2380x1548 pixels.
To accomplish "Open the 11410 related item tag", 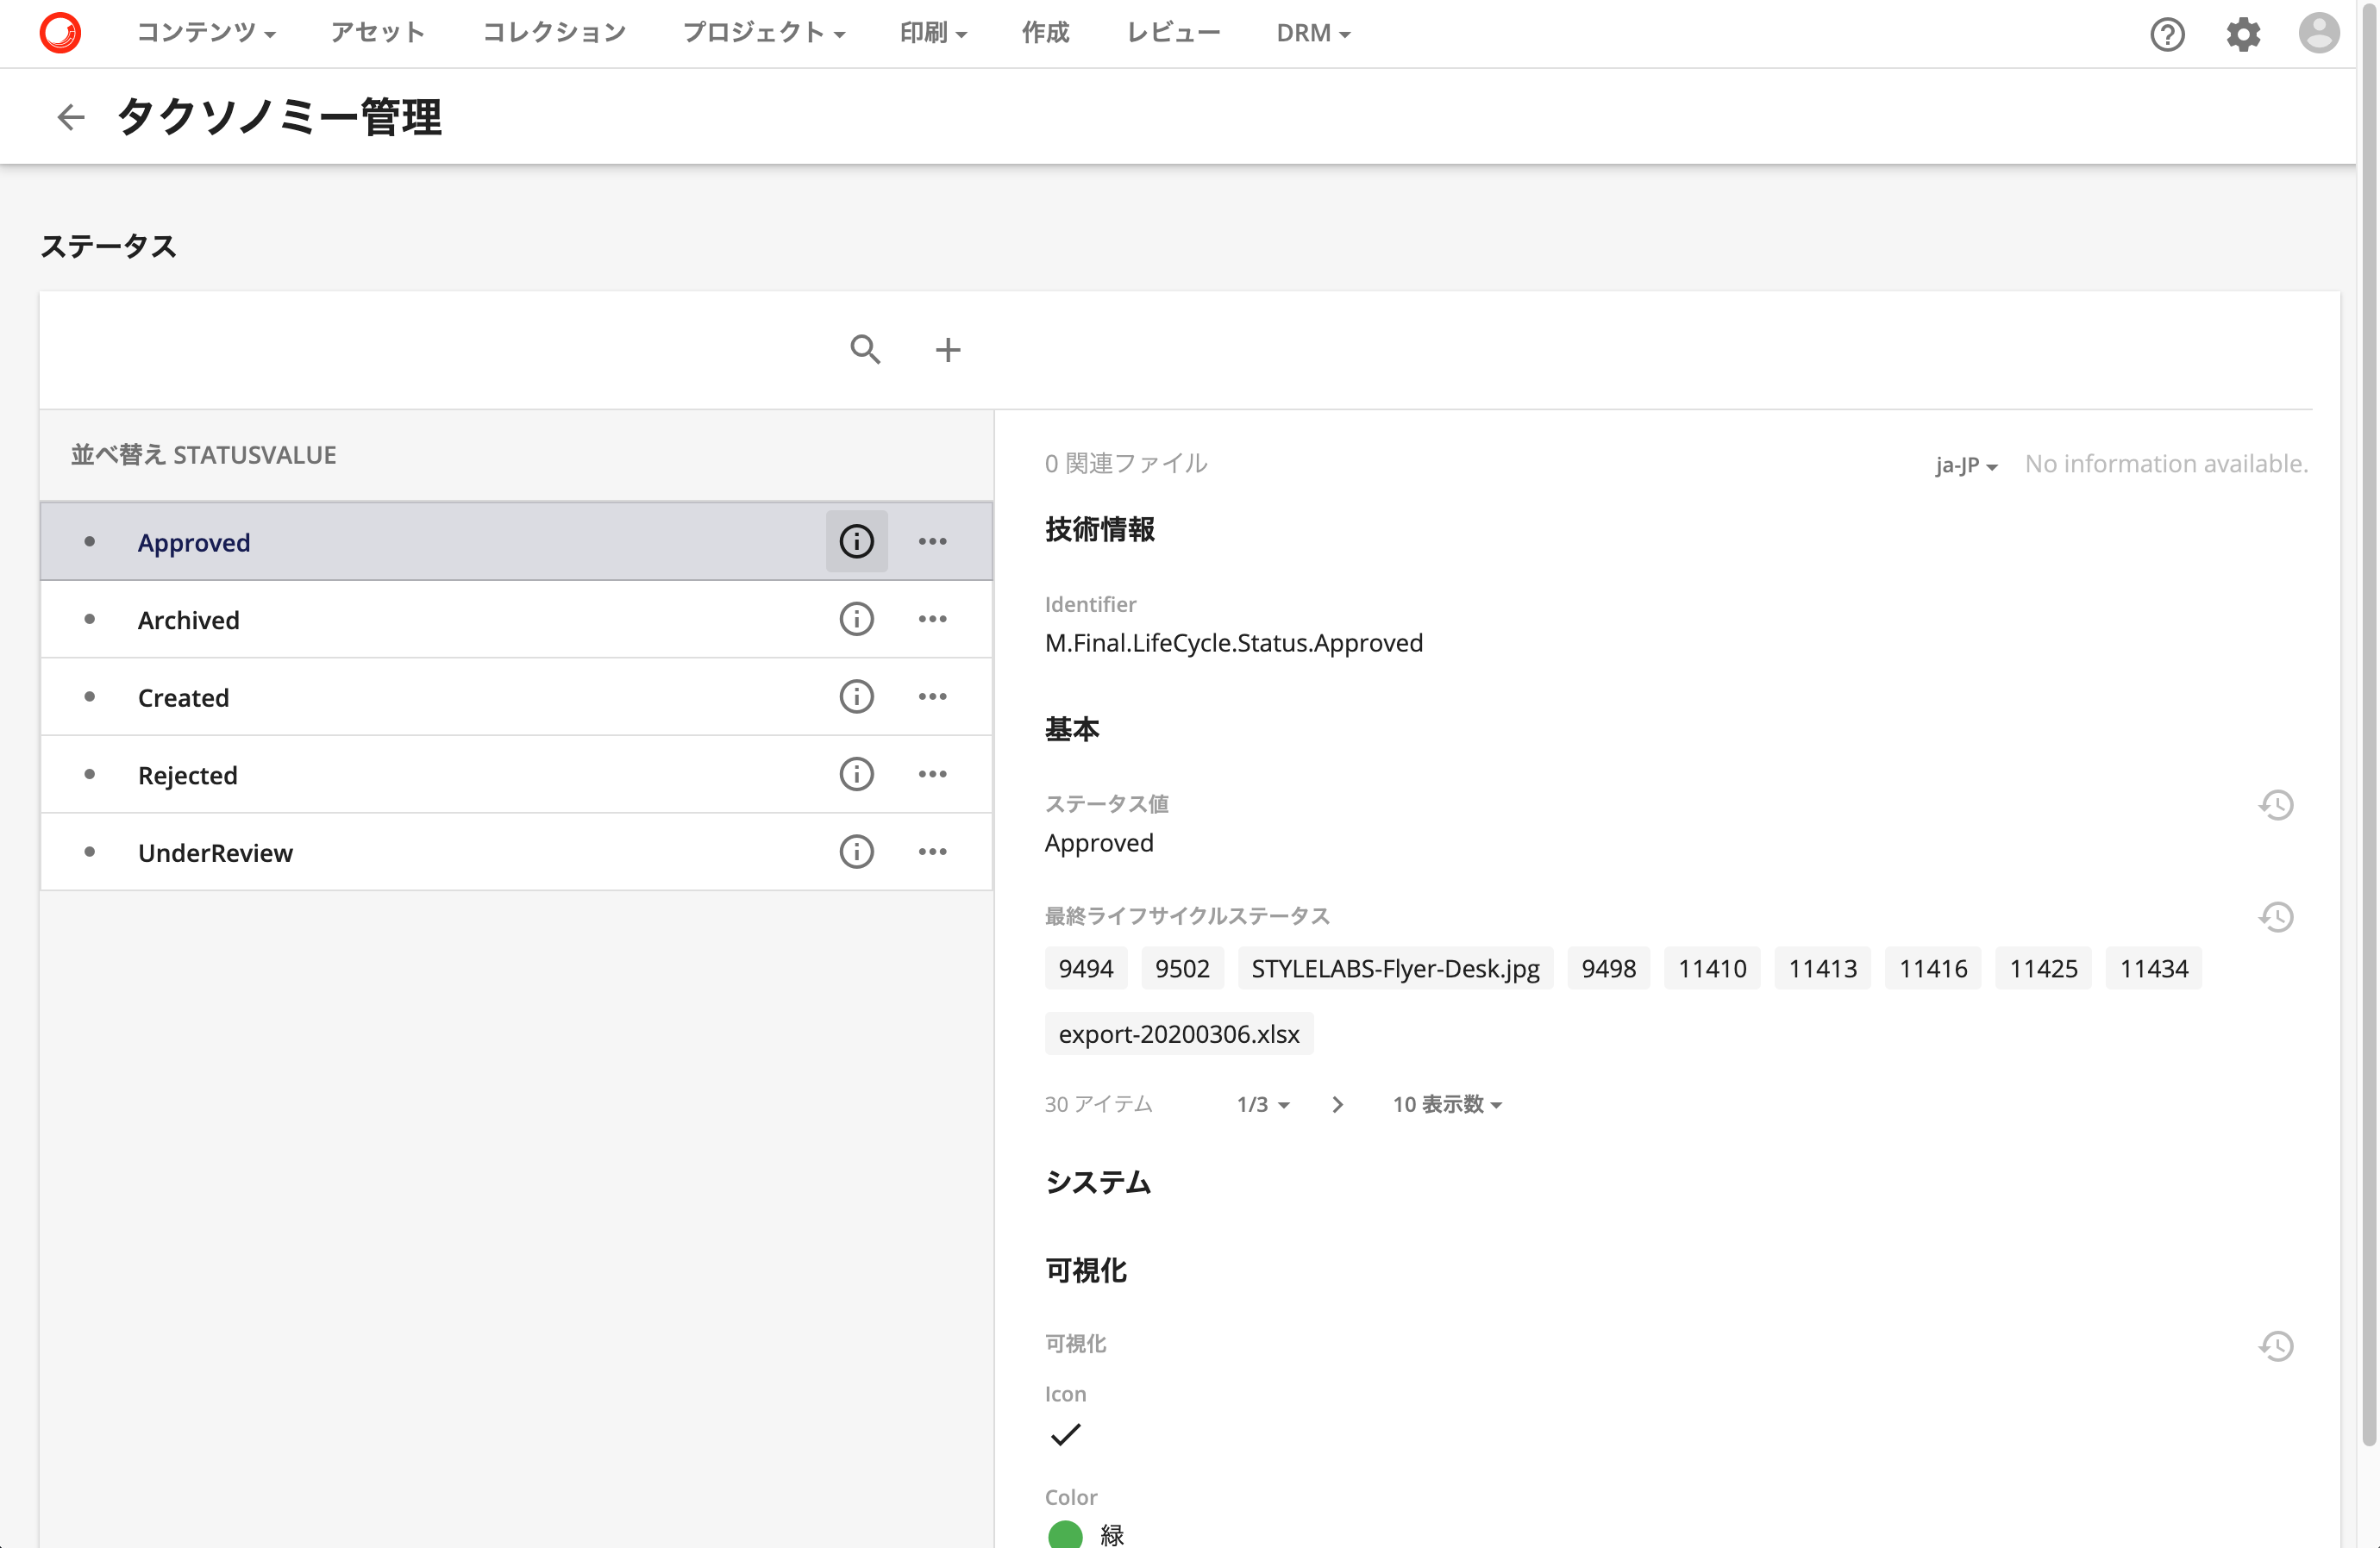I will point(1712,969).
